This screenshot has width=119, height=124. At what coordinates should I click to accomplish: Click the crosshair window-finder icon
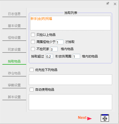coord(105,118)
